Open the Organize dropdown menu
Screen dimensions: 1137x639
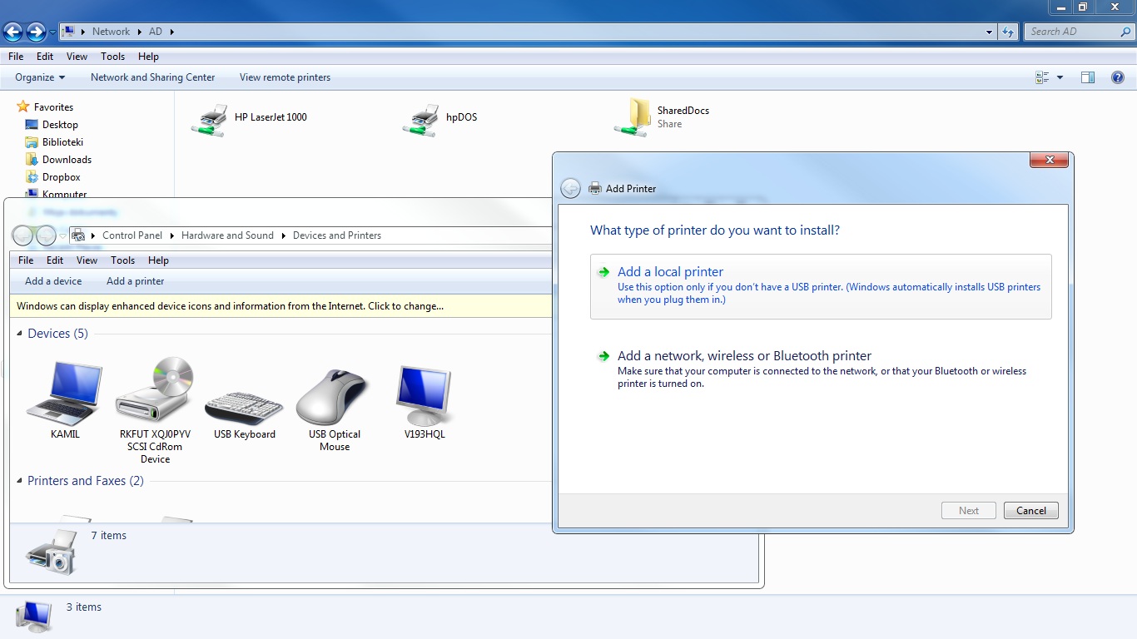tap(40, 77)
